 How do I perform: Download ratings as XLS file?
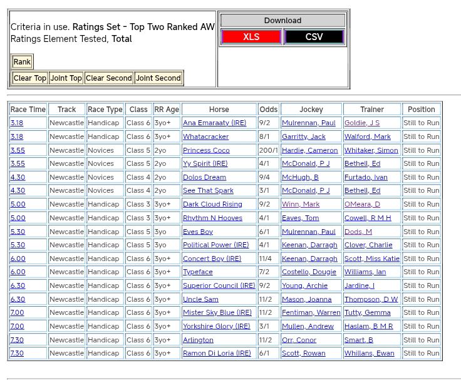251,37
